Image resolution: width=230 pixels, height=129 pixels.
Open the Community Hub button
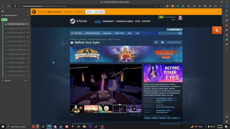(174, 42)
